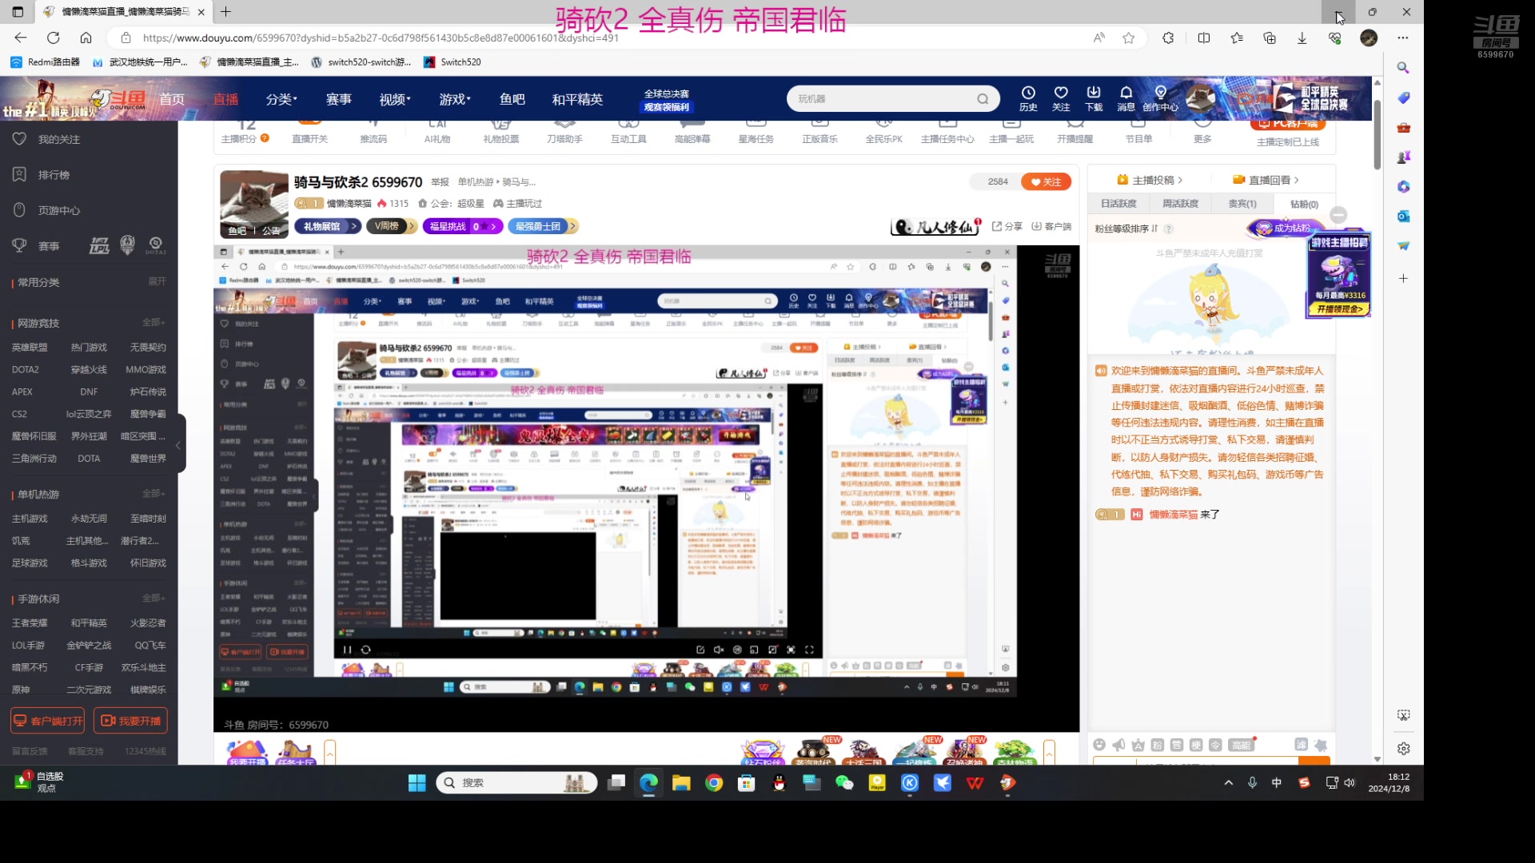Viewport: 1535px width, 863px height.
Task: Open 直播回看 link
Action: [x=1266, y=180]
